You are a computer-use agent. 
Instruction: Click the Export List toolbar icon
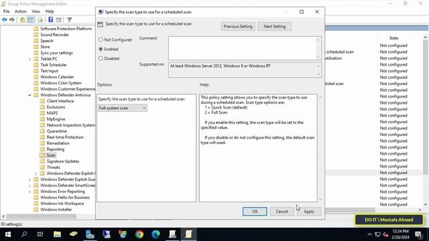tap(40, 19)
